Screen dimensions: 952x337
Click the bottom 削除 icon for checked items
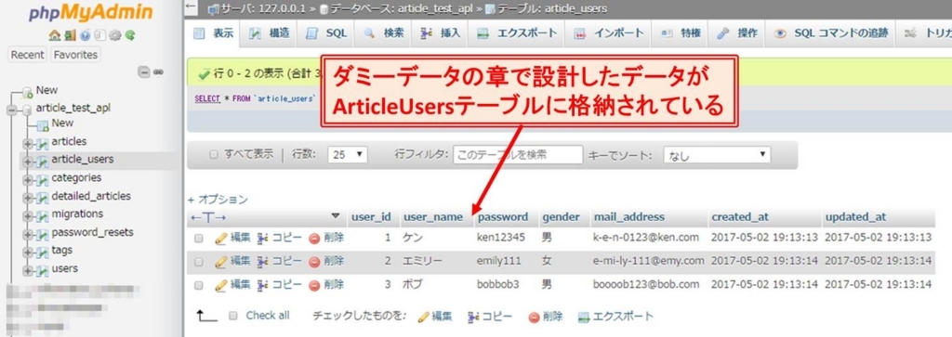click(534, 317)
